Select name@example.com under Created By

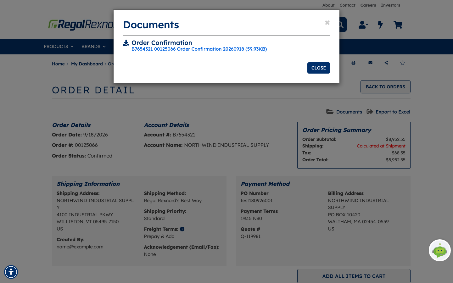[x=80, y=247]
